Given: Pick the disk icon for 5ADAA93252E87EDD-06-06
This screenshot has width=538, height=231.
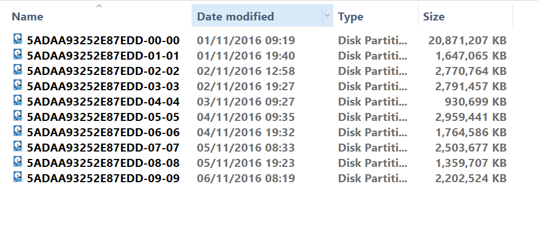Looking at the screenshot, I should point(18,131).
